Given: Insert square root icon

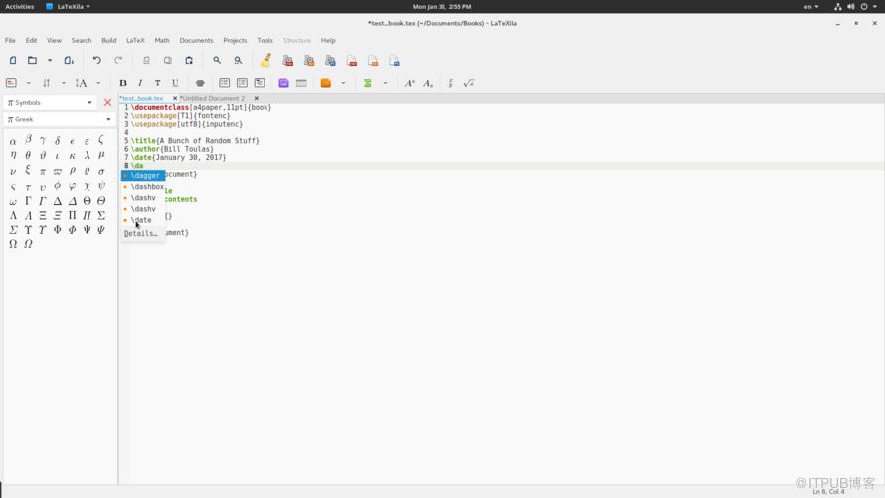Looking at the screenshot, I should point(469,83).
